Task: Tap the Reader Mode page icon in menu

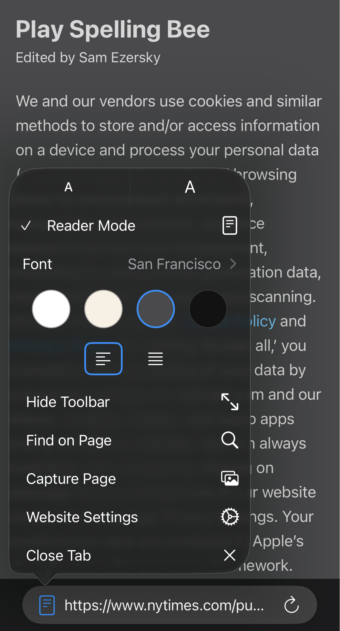Action: 230,225
